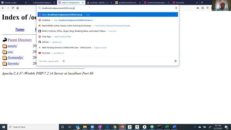The image size is (231, 130).
Task: Choose the localhost cms/public suggestion
Action: 108,20
